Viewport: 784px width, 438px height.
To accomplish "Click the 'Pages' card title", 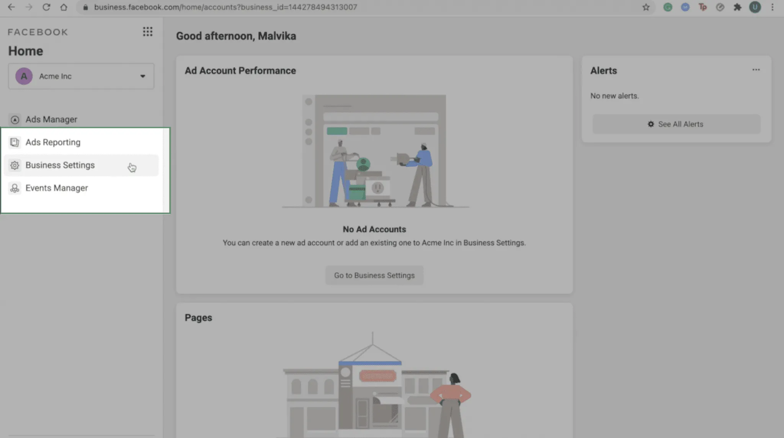I will (199, 318).
